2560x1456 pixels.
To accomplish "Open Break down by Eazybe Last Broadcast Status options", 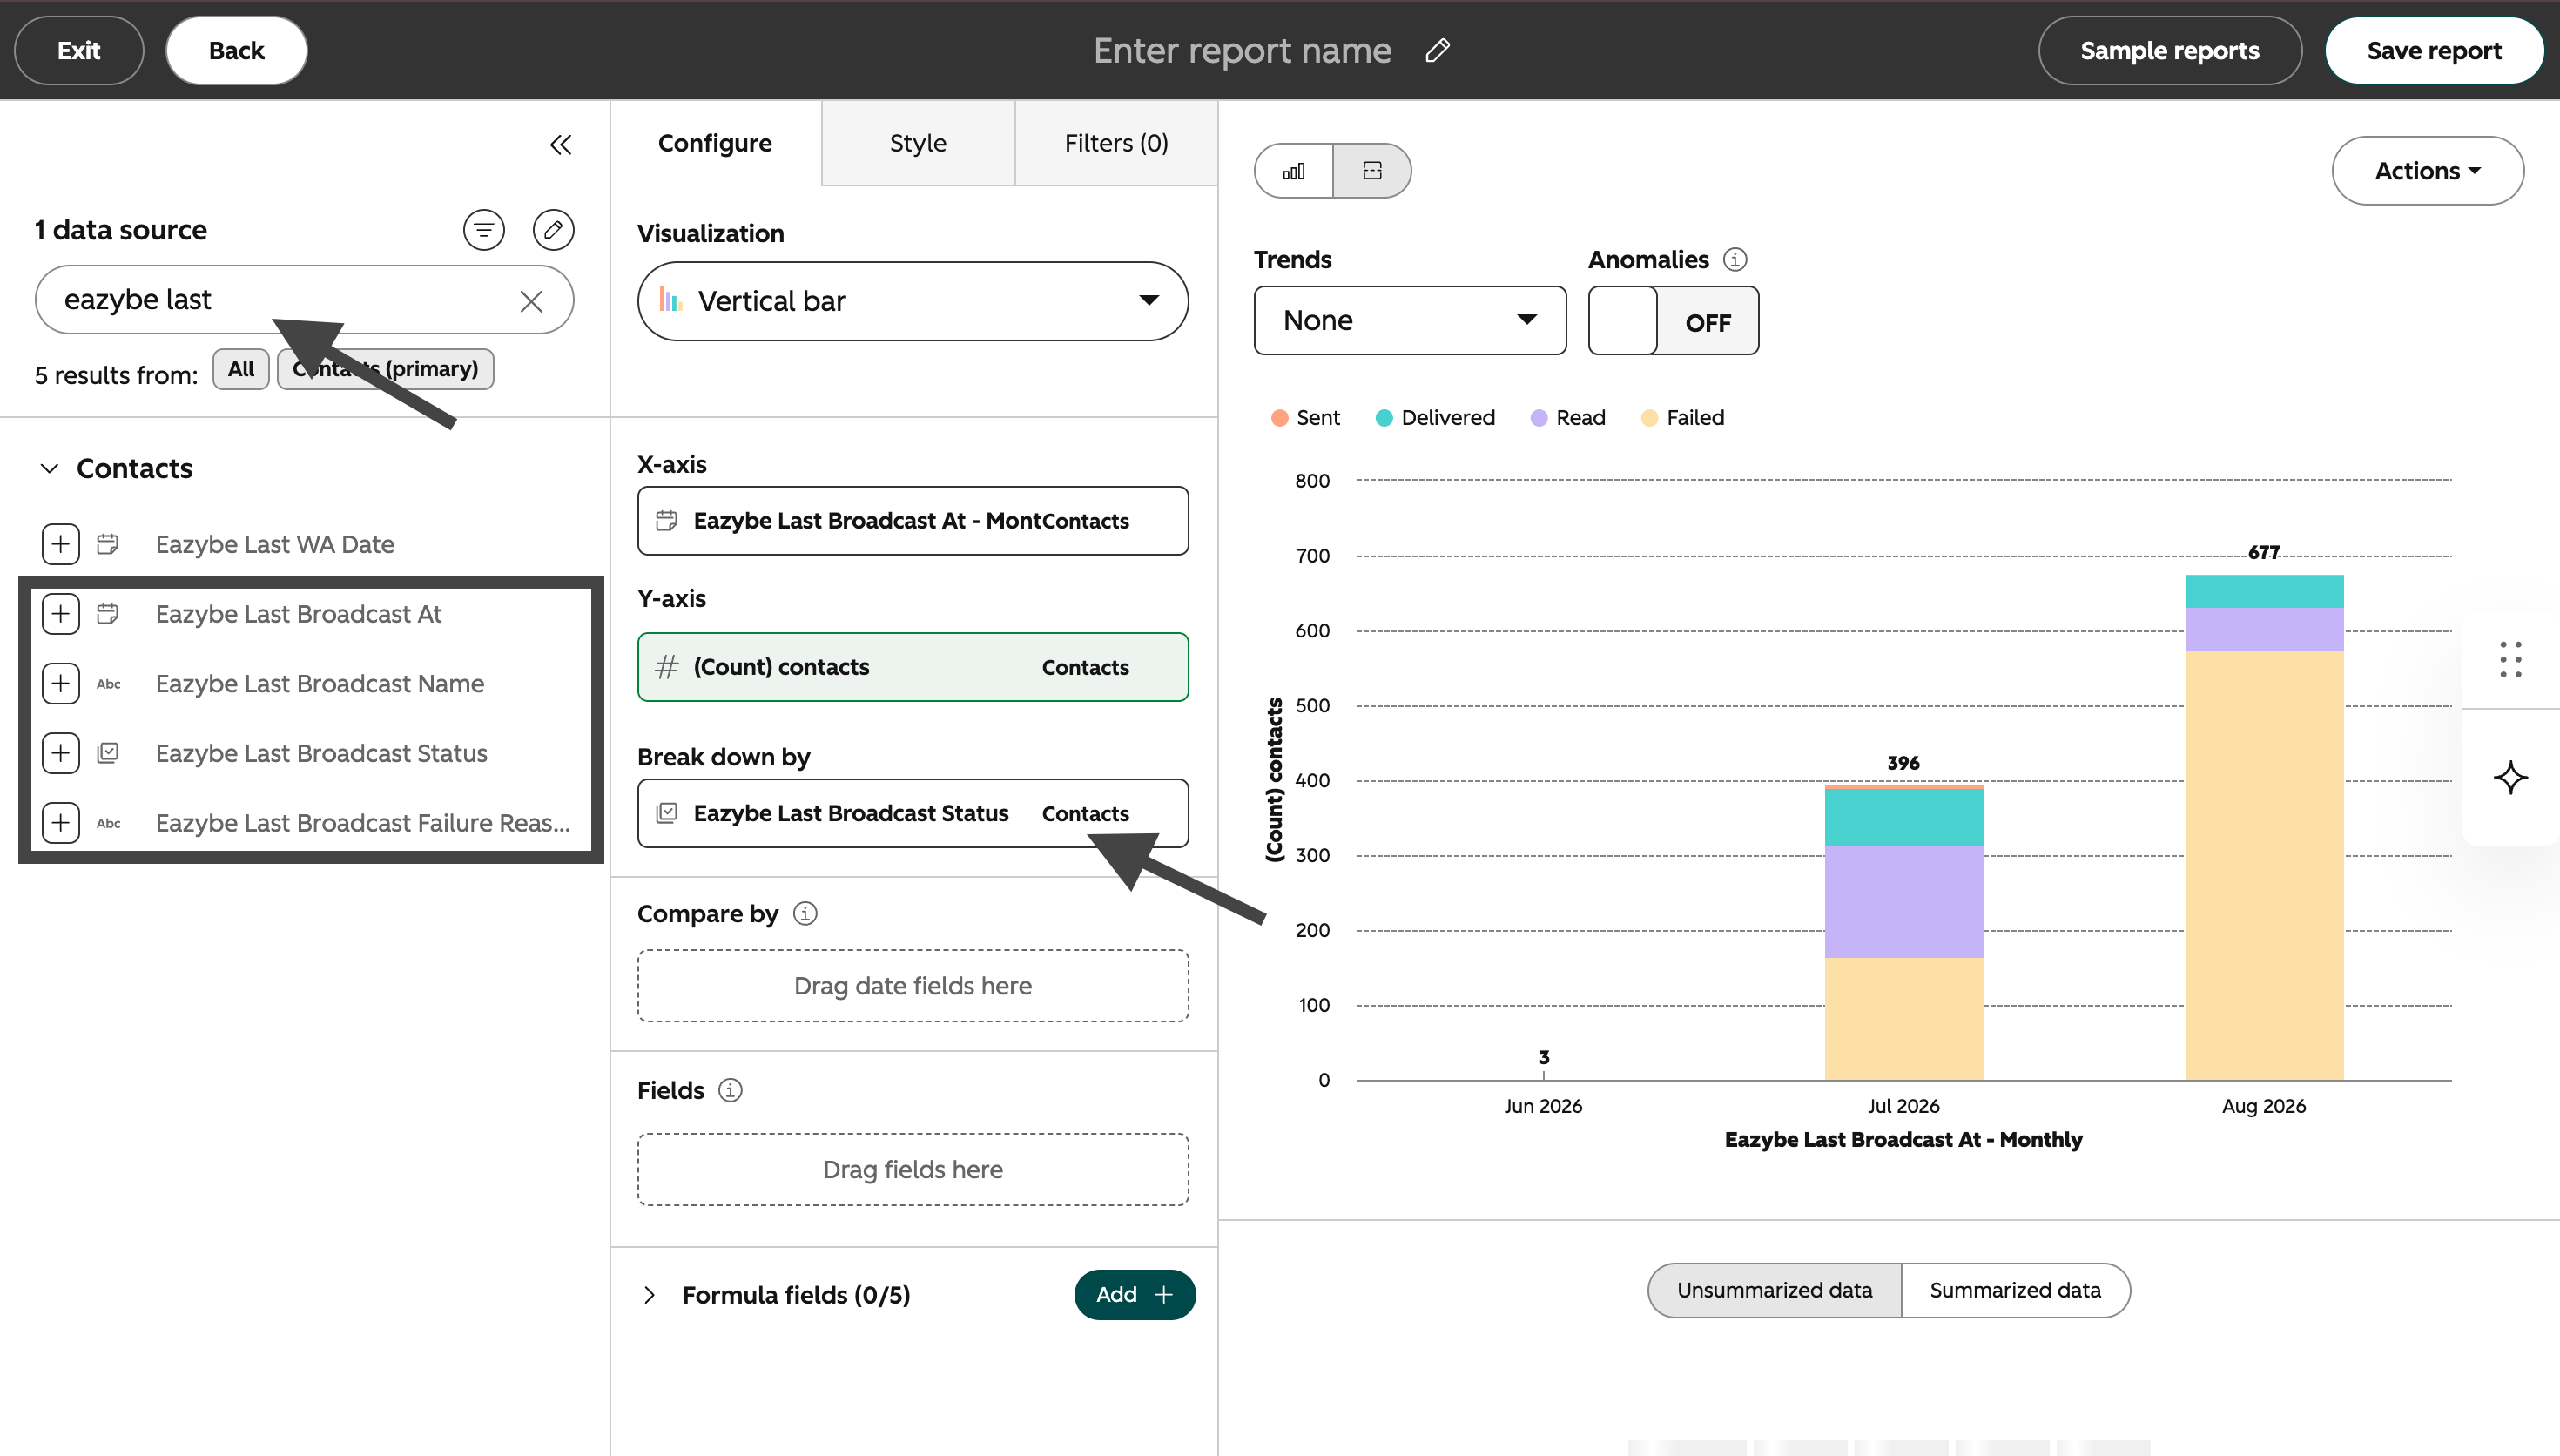I will tap(913, 813).
